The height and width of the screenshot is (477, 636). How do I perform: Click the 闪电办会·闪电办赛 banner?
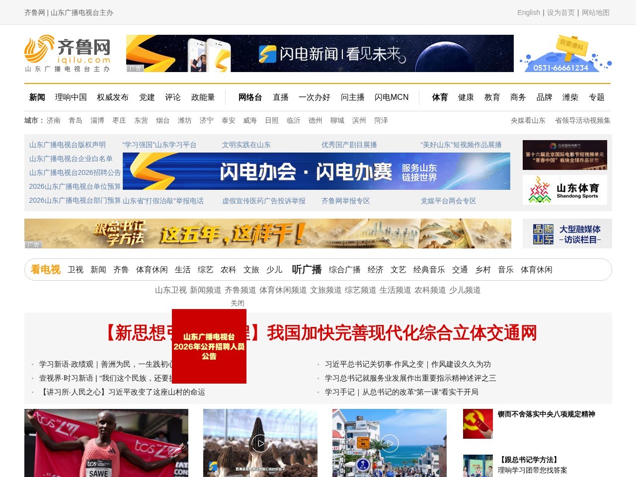[x=318, y=171]
